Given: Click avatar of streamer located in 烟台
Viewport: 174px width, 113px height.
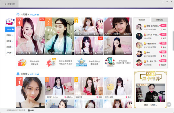Looking at the screenshot, I should (139, 45).
